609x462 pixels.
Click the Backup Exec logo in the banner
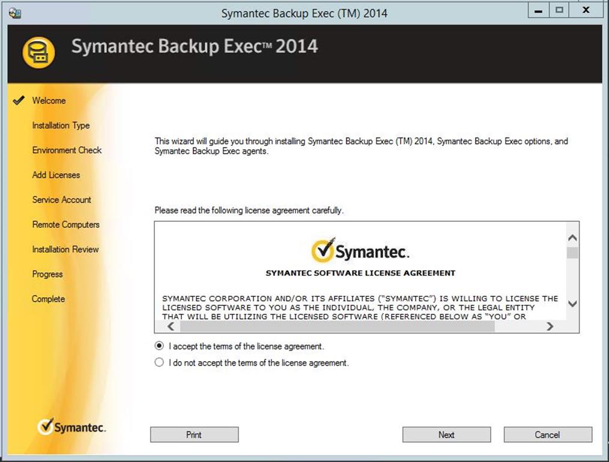pos(38,52)
